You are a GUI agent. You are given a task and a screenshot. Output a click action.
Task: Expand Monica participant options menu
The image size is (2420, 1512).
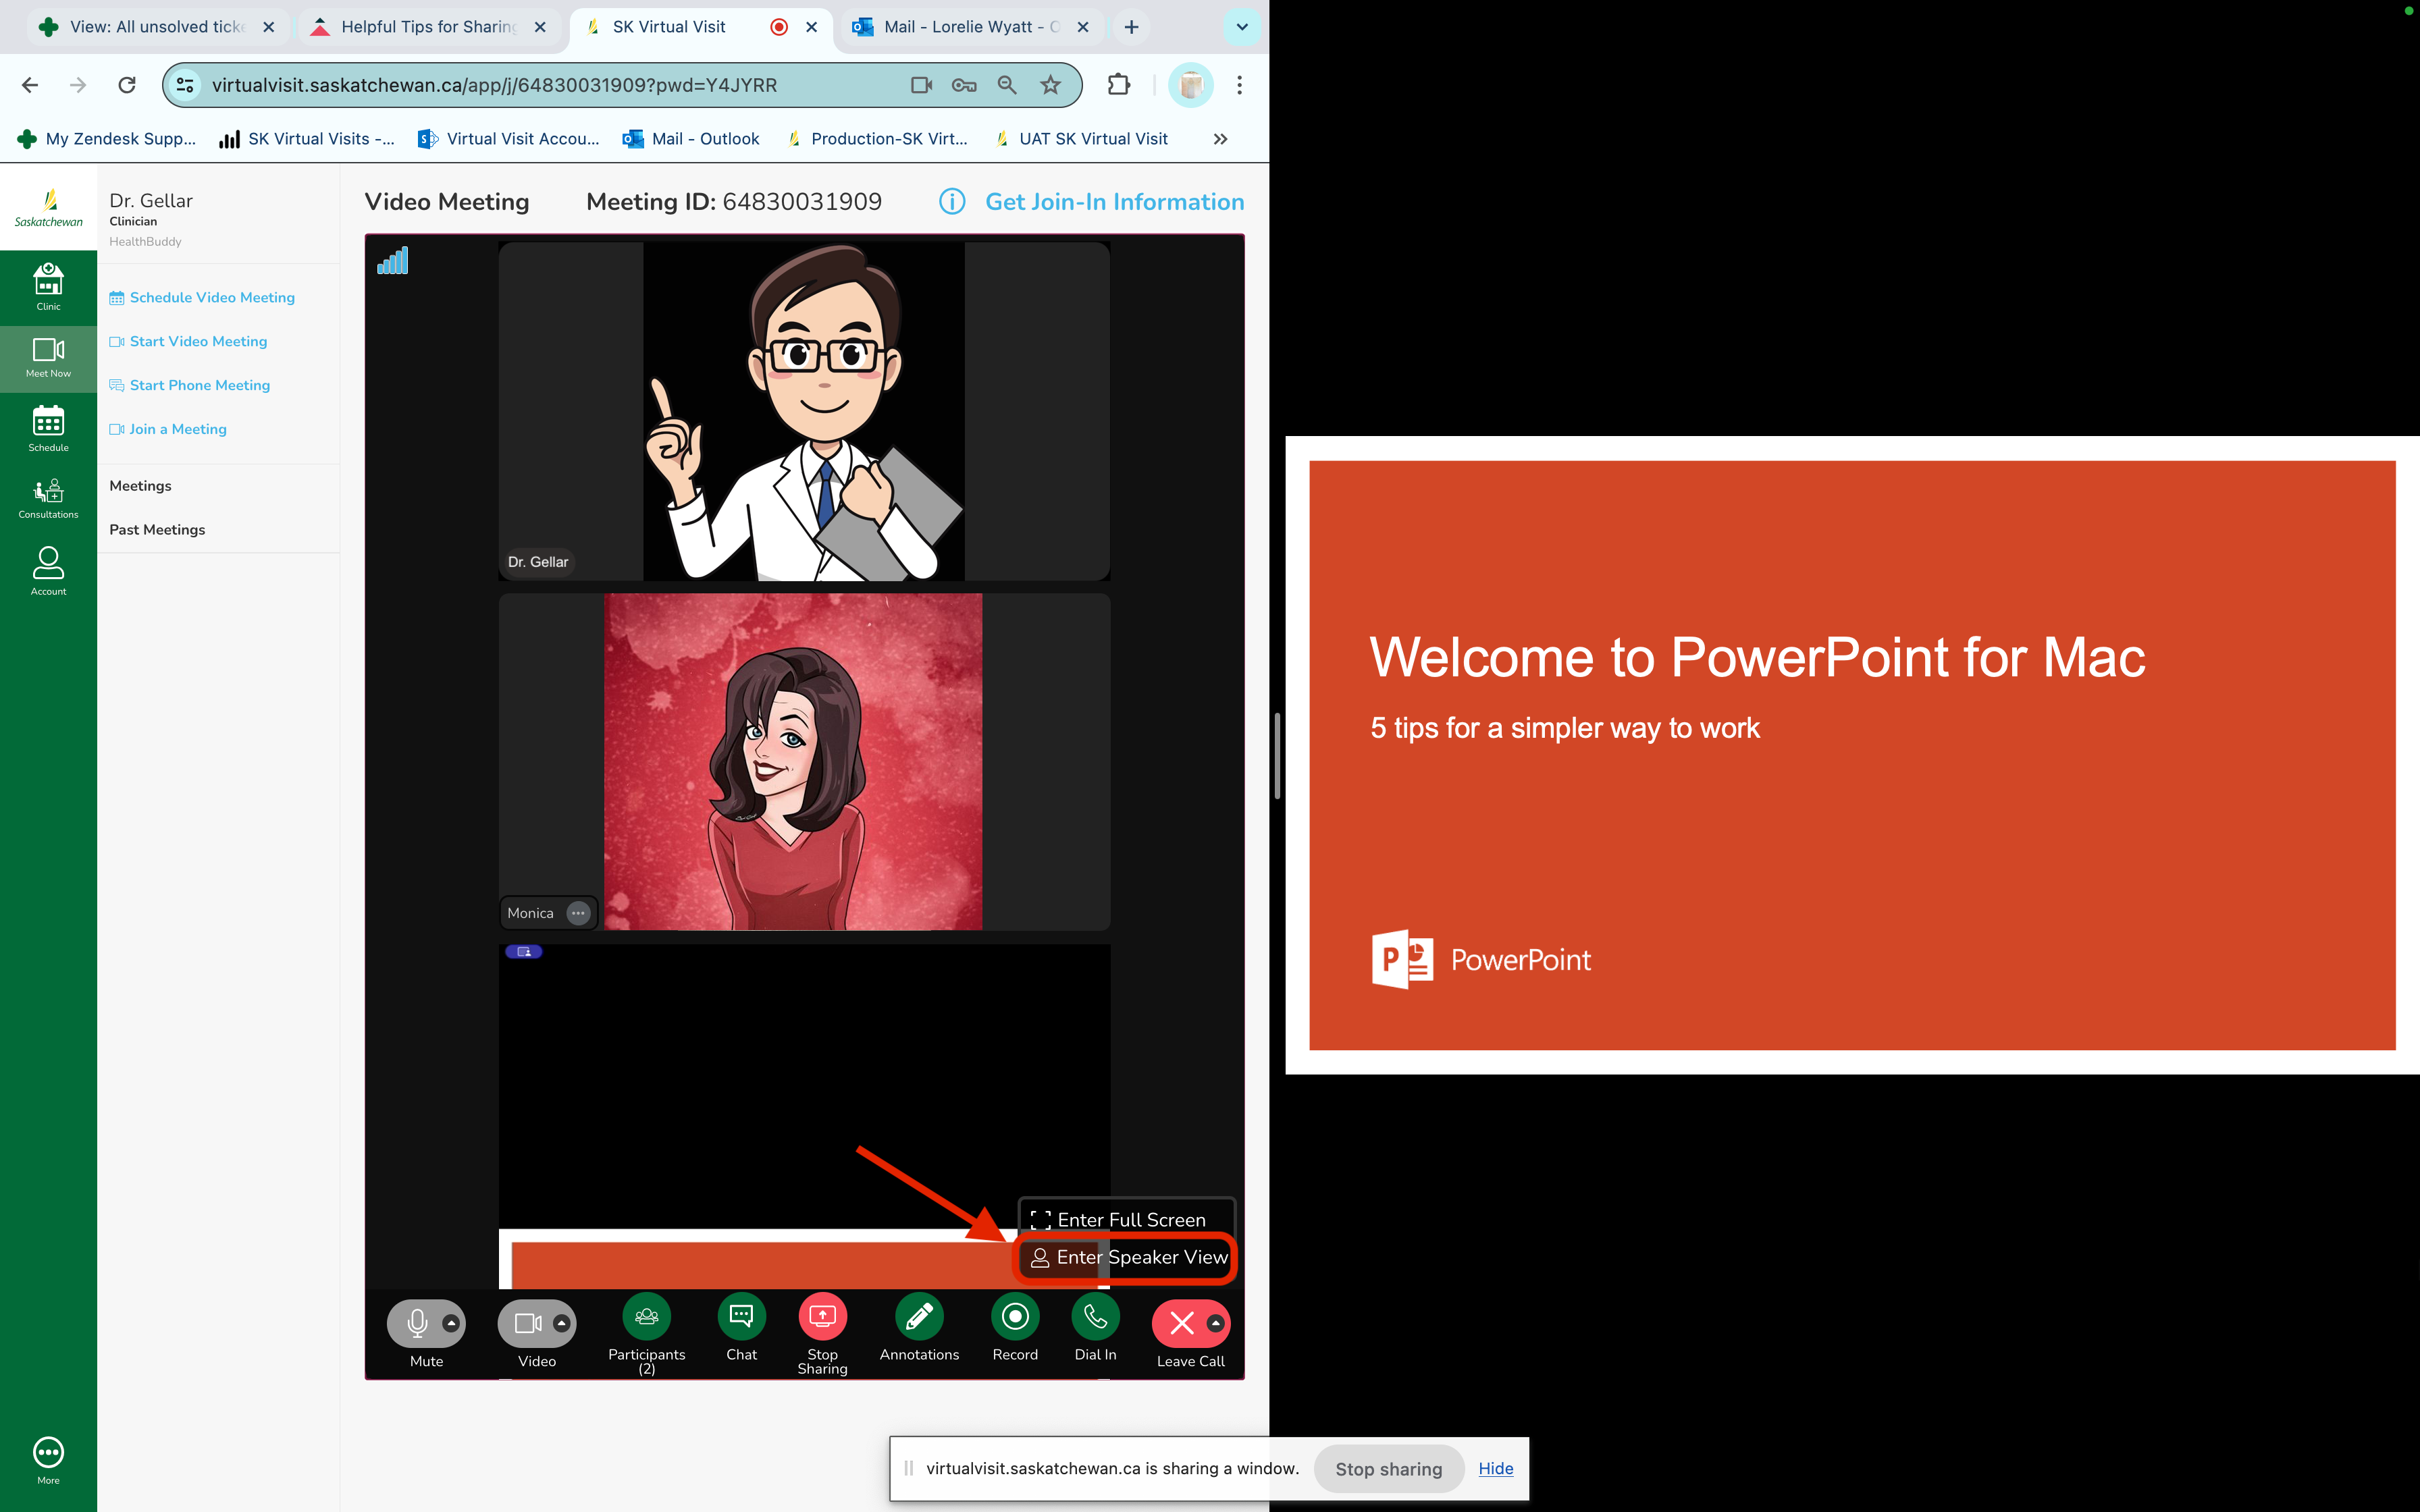[x=579, y=913]
